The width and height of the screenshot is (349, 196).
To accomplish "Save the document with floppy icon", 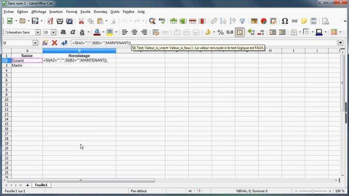I will [35, 21].
